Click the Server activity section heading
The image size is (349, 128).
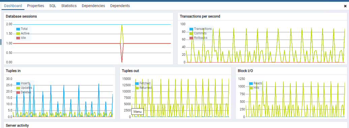[x=17, y=126]
